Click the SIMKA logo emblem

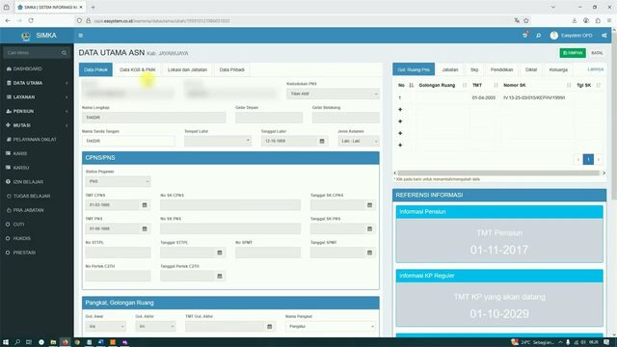26,36
